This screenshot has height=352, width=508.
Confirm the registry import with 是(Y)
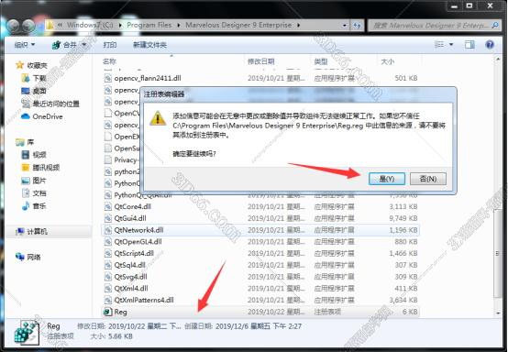pos(387,179)
